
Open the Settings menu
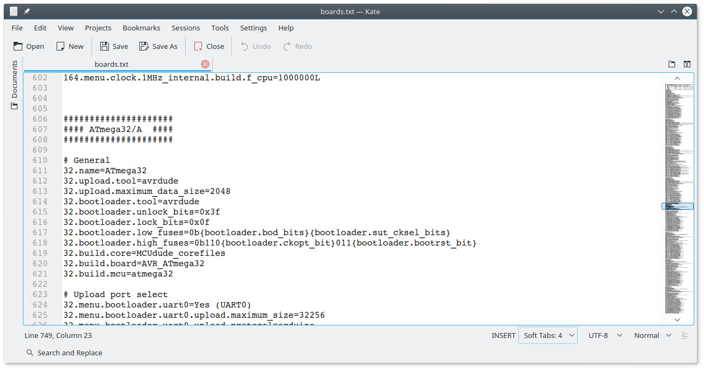(x=254, y=28)
